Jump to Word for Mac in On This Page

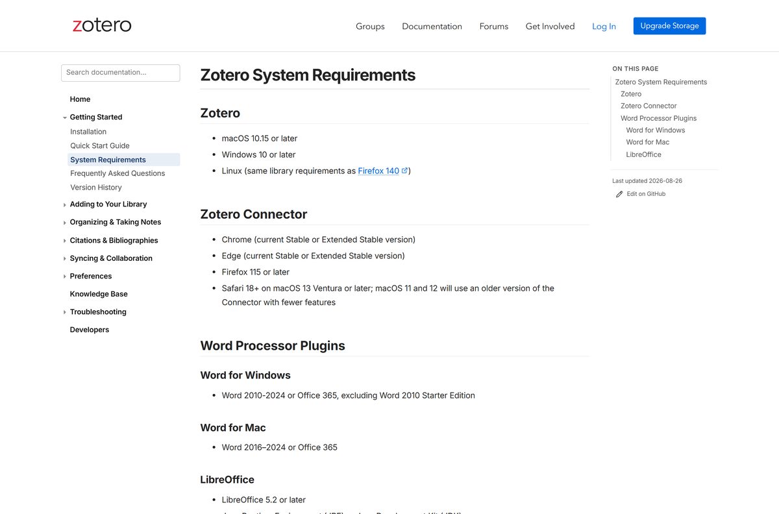[648, 142]
